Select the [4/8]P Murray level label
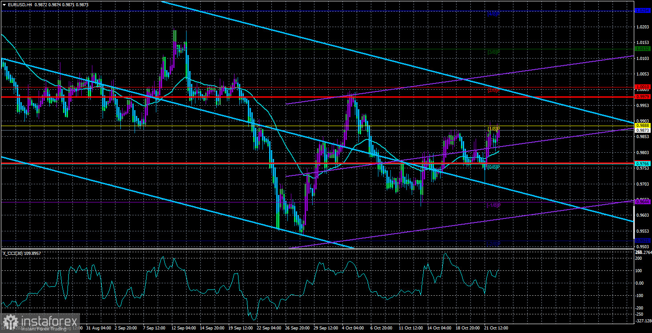This screenshot has height=333, width=652. (x=494, y=14)
